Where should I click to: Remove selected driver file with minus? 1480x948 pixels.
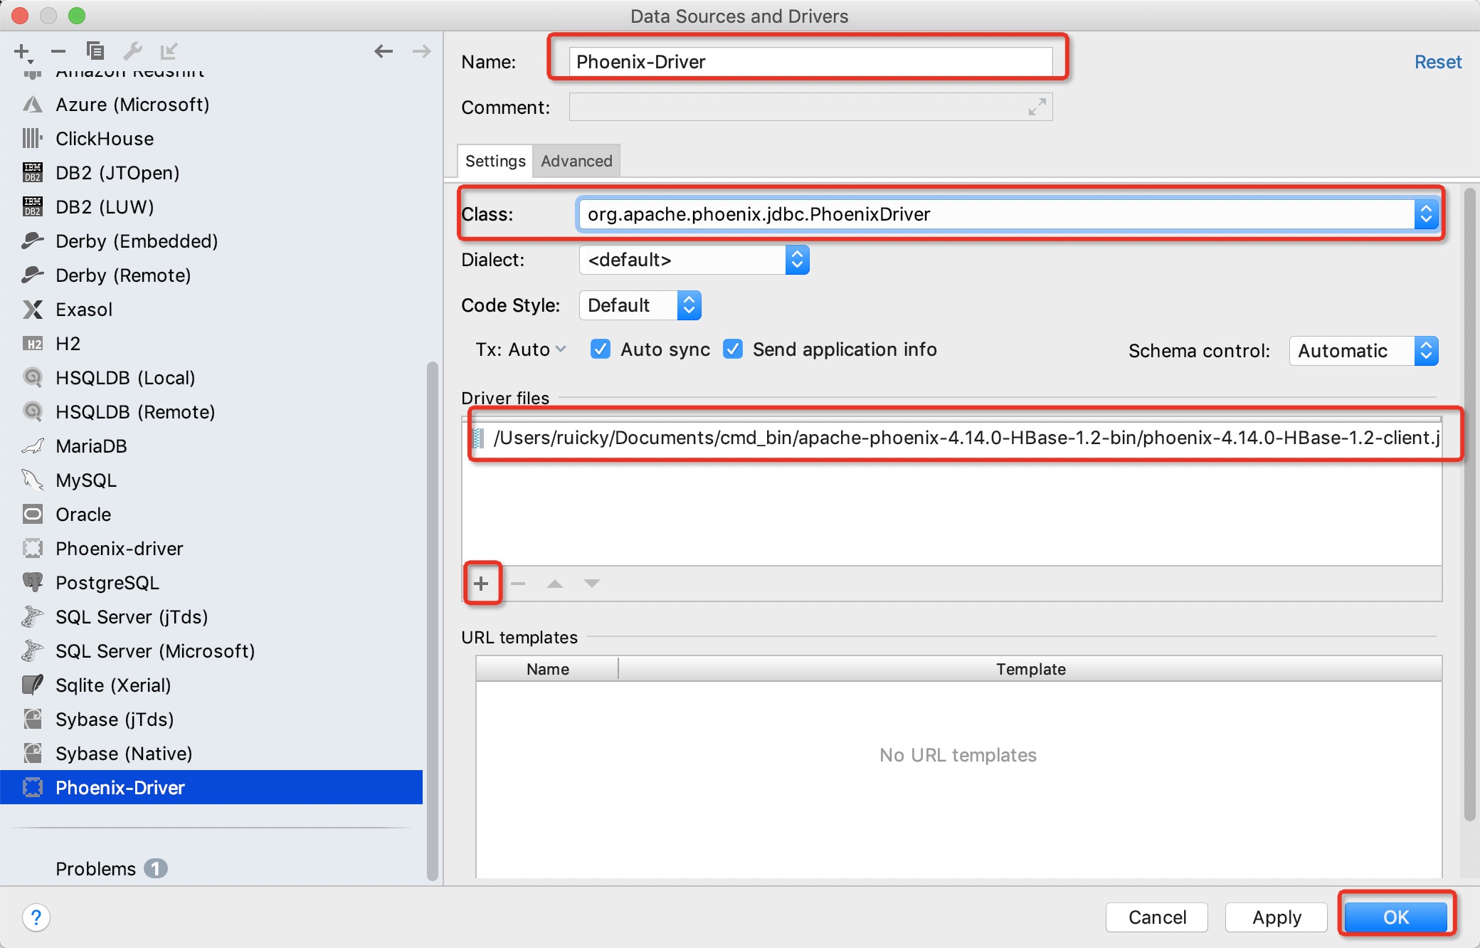click(x=518, y=584)
